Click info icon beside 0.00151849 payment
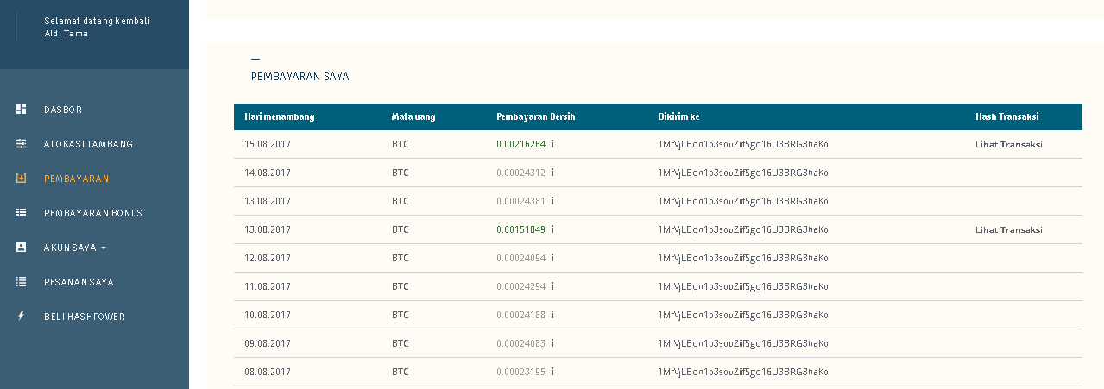Image resolution: width=1104 pixels, height=389 pixels. coord(552,229)
